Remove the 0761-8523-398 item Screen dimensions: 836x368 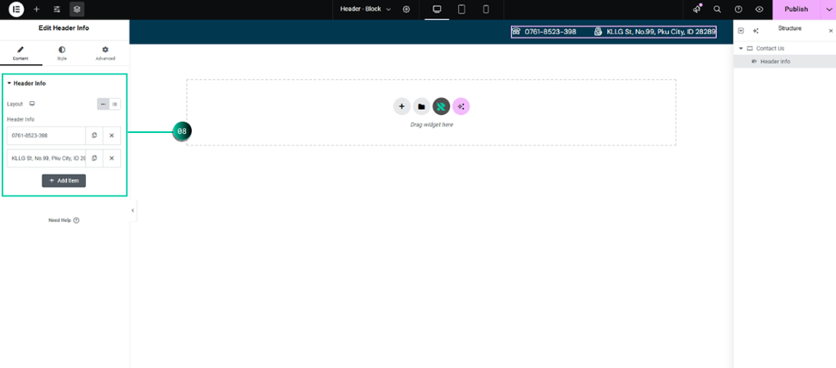point(111,136)
